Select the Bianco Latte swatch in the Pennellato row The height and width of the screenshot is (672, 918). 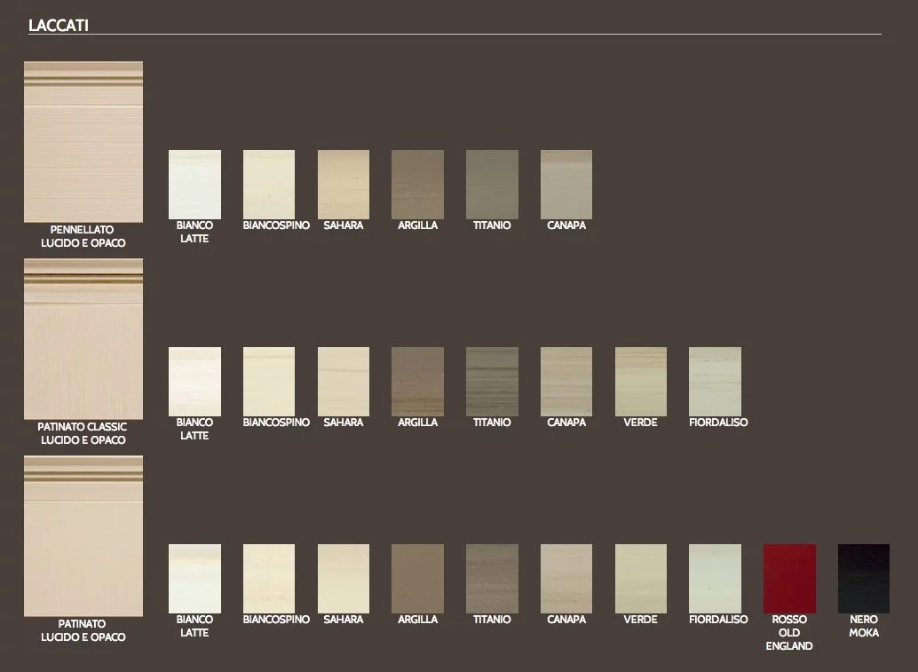click(195, 185)
